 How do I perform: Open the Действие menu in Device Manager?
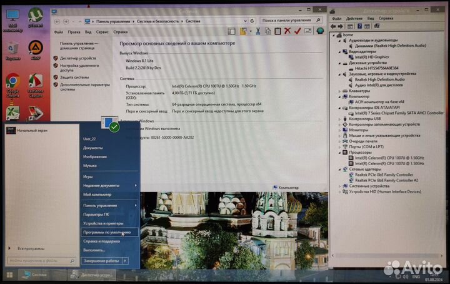tap(354, 18)
